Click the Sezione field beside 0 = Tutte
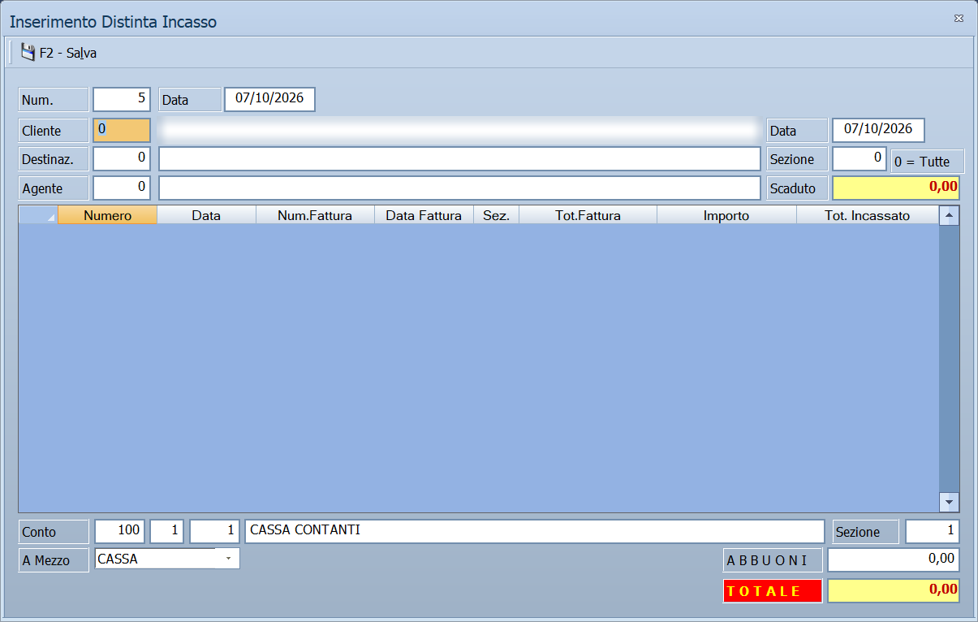This screenshot has height=622, width=978. tap(860, 158)
